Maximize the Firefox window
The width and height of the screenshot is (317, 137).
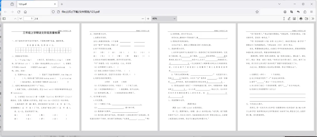click(x=303, y=4)
